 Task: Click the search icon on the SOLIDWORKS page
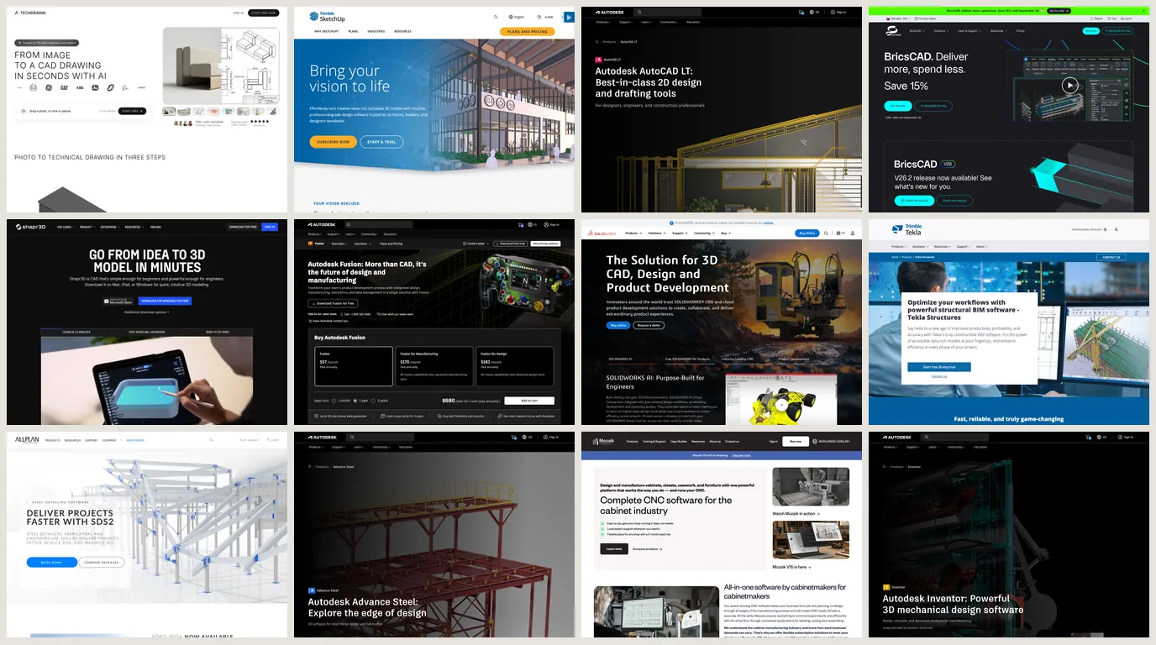click(x=826, y=233)
